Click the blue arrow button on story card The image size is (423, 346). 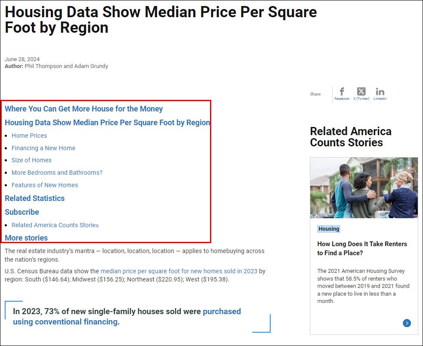coord(407,323)
